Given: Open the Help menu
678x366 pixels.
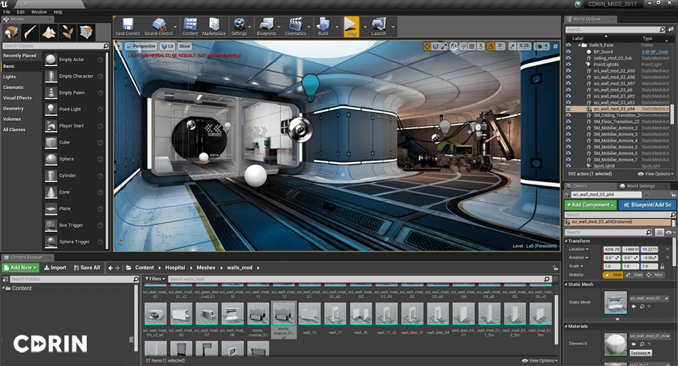Looking at the screenshot, I should (58, 12).
